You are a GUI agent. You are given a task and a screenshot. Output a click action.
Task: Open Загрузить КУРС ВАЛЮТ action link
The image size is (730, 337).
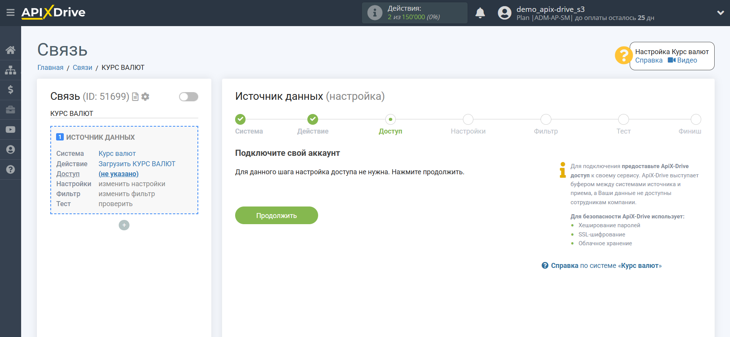[x=137, y=164]
